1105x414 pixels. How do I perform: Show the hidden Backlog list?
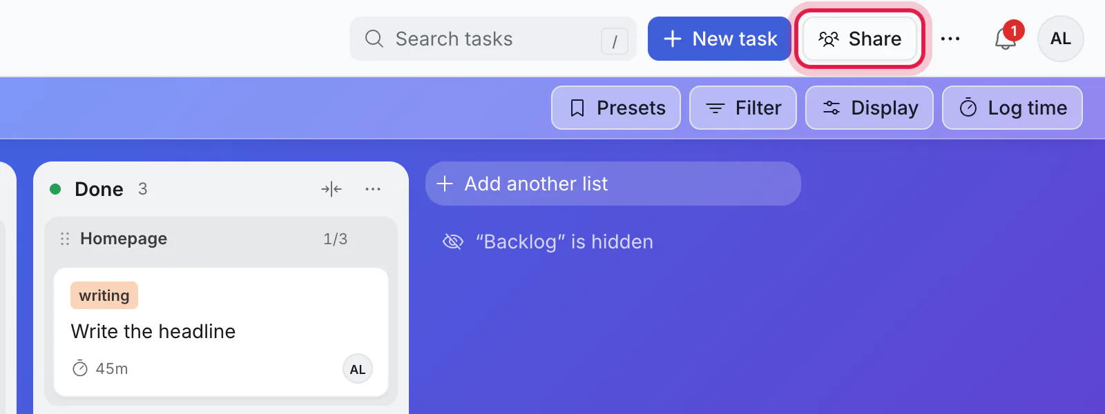pos(548,241)
